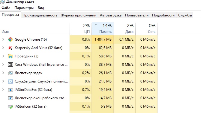The image size is (201, 113).
Task: Expand the Проводник process group
Action: tap(3, 56)
